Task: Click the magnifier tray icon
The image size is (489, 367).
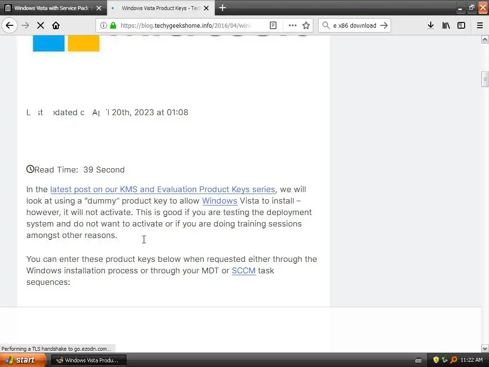Action: [454, 360]
